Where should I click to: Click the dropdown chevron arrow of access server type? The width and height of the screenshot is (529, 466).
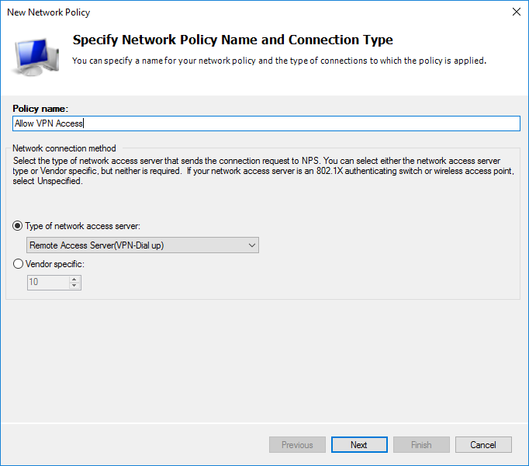[251, 245]
